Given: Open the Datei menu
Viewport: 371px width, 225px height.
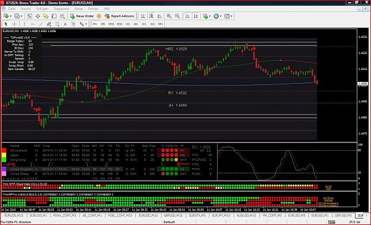Looking at the screenshot, I should coord(12,9).
